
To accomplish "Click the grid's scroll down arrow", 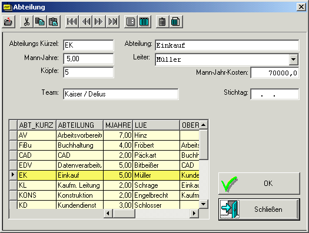I will click(x=204, y=204).
